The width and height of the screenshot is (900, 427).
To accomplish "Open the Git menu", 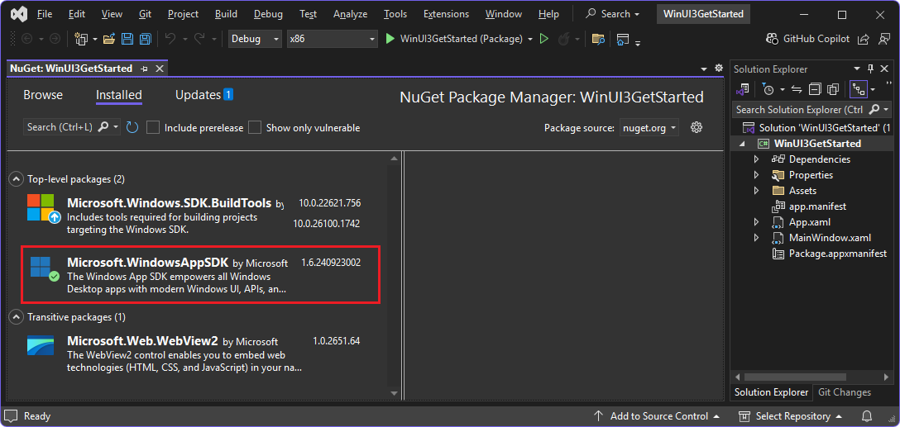I will pos(146,14).
